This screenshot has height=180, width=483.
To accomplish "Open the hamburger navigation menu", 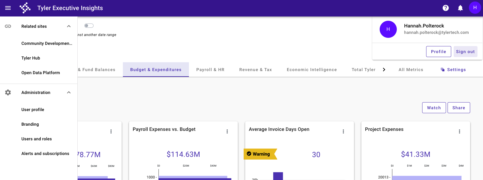I will pos(8,8).
